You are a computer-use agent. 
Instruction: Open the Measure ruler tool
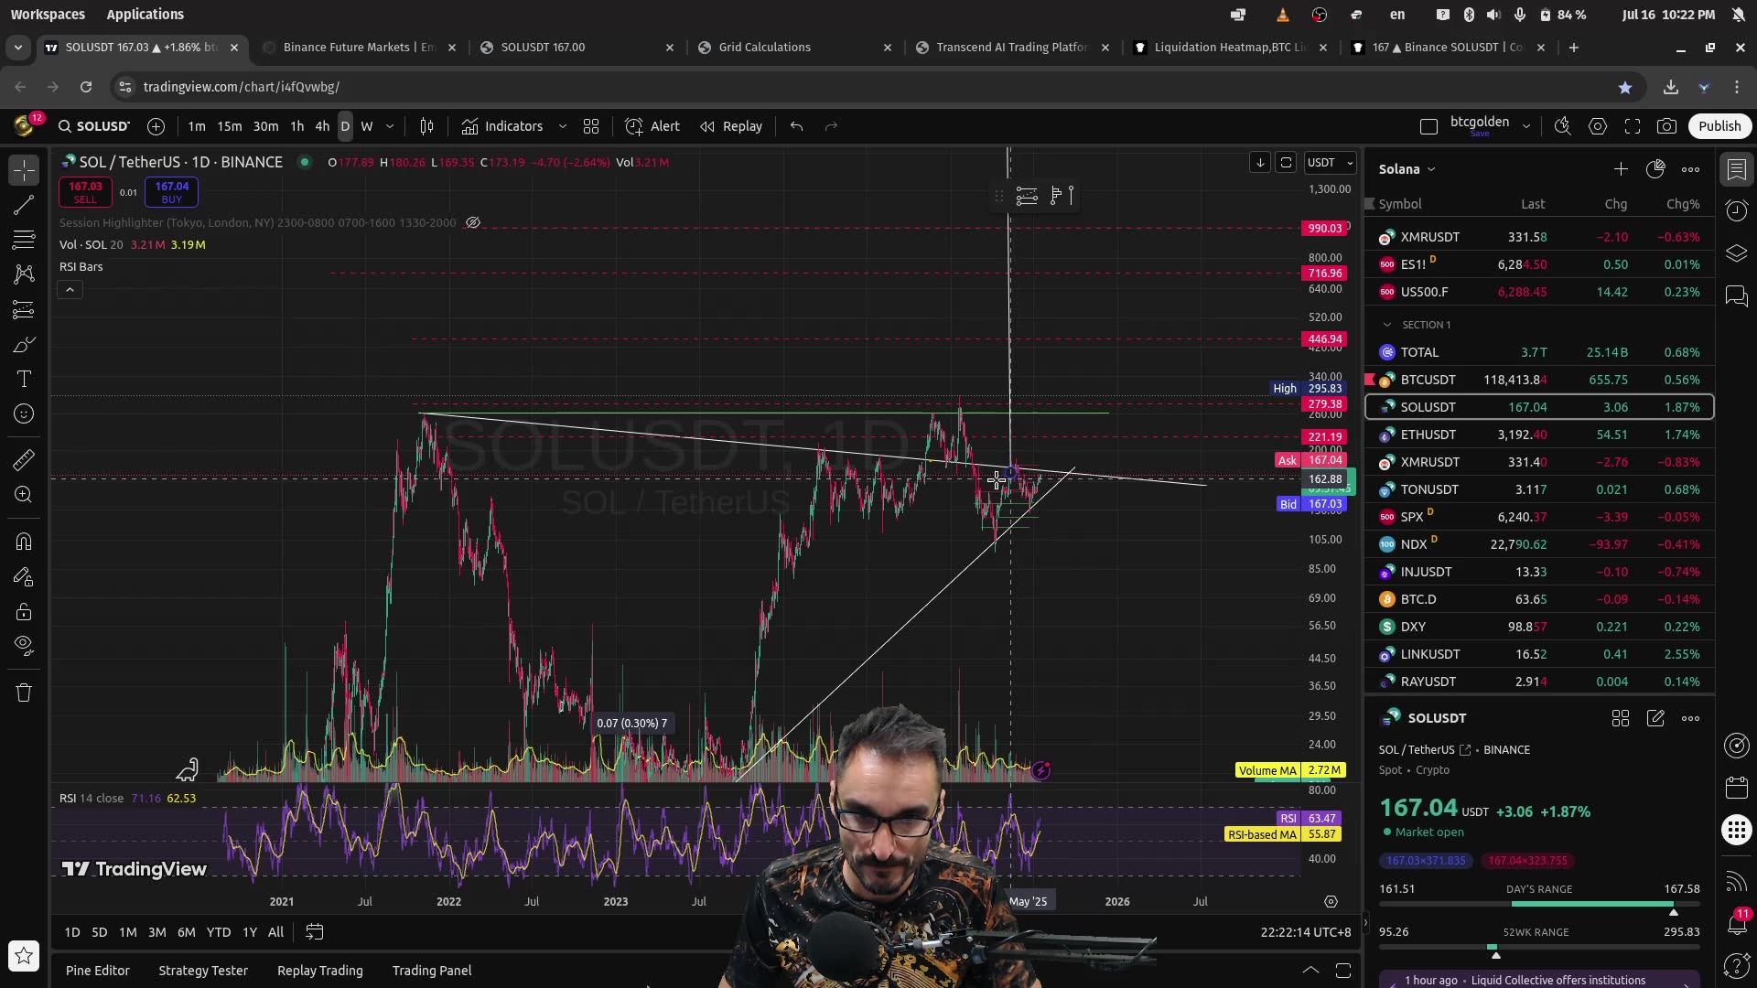click(23, 460)
